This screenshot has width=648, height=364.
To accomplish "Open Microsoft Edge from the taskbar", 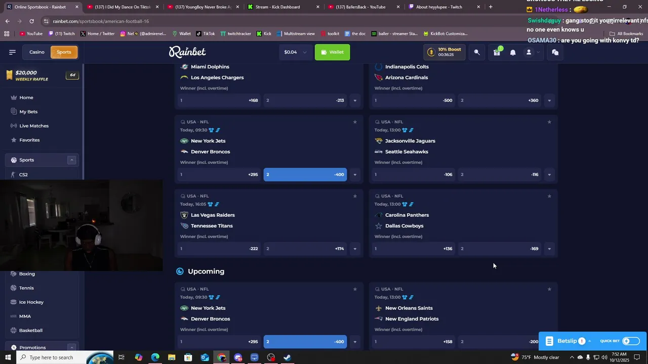I will tap(155, 357).
